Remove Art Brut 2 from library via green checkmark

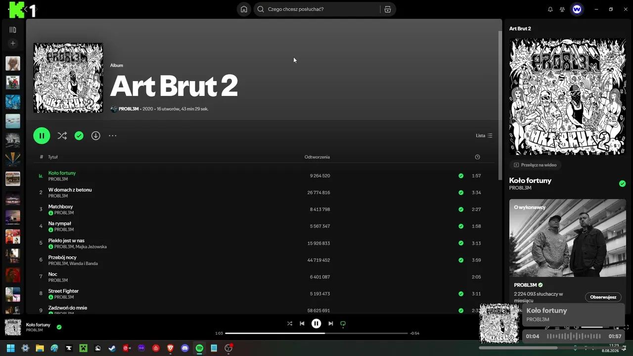coord(79,135)
